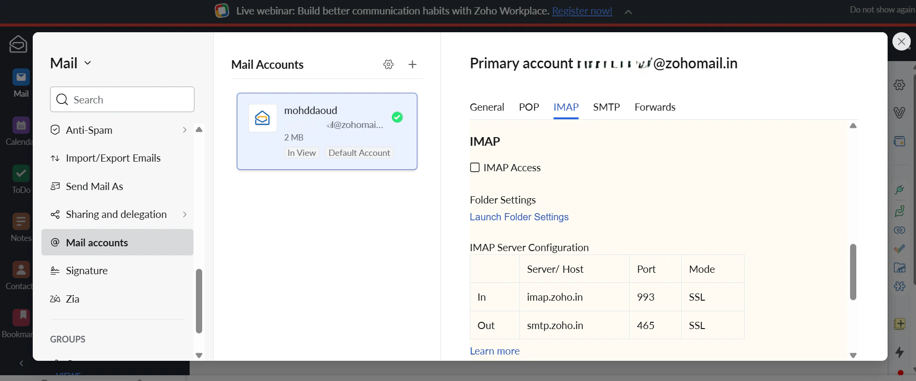Screen dimensions: 916x381
Task: Expand Sharing and delegation chevron
Action: pyautogui.click(x=184, y=215)
